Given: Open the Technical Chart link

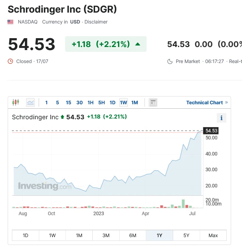Looking at the screenshot, I should point(205,103).
